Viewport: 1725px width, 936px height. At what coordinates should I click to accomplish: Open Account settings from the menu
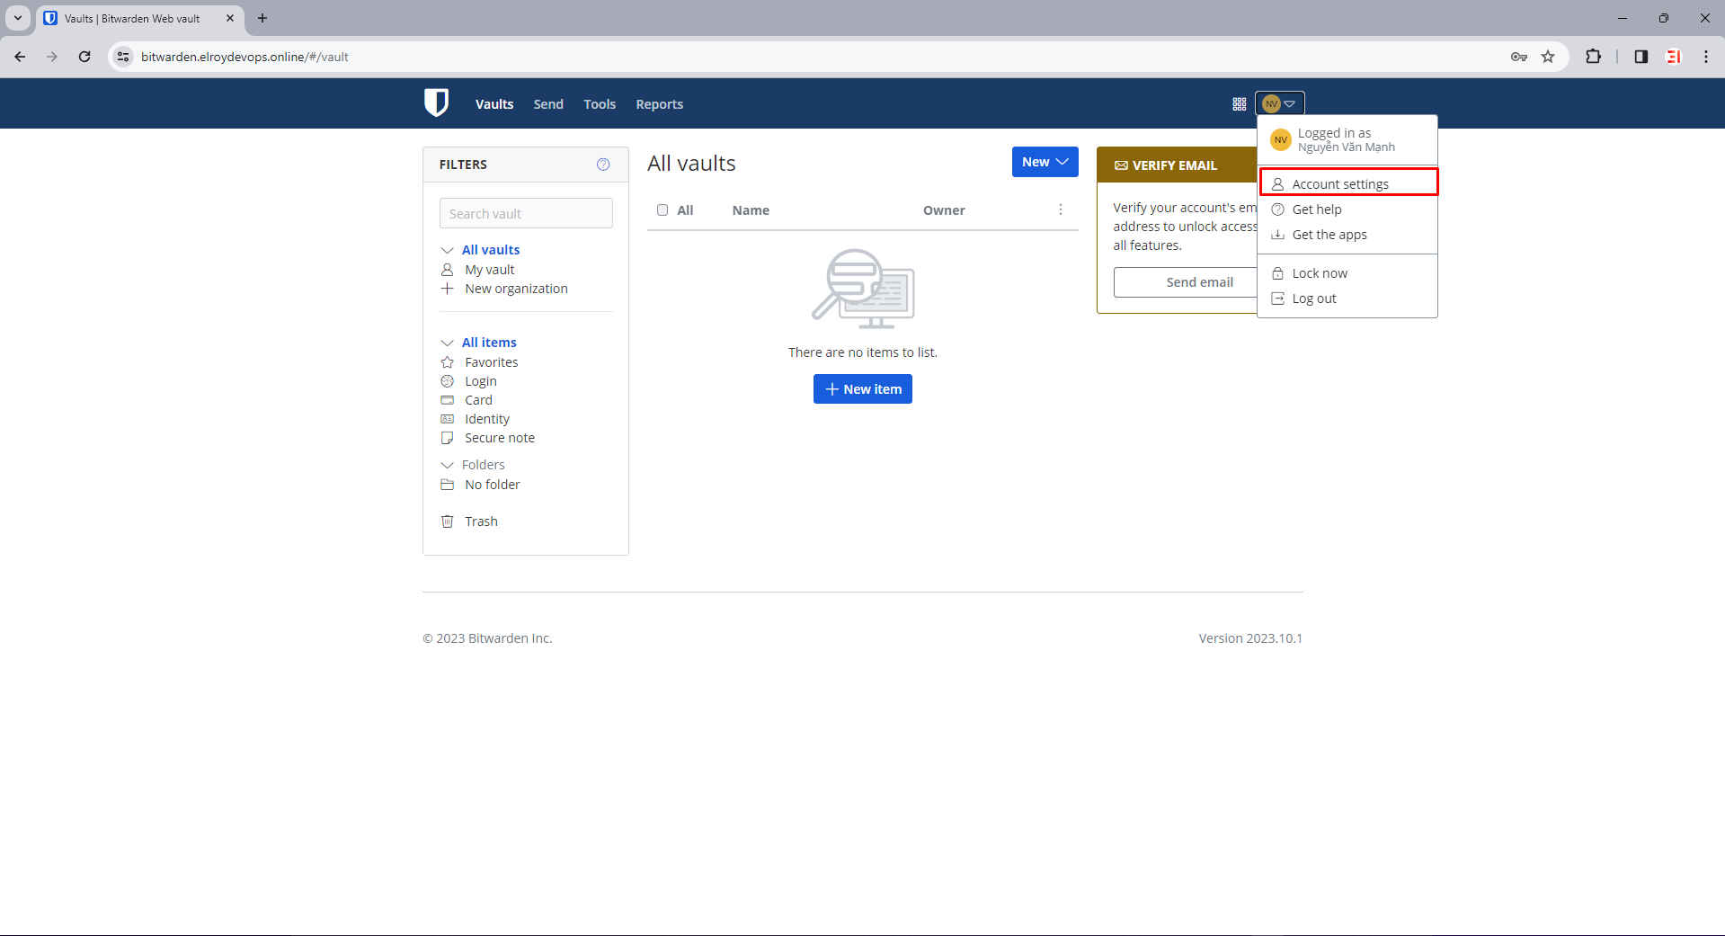click(x=1347, y=183)
